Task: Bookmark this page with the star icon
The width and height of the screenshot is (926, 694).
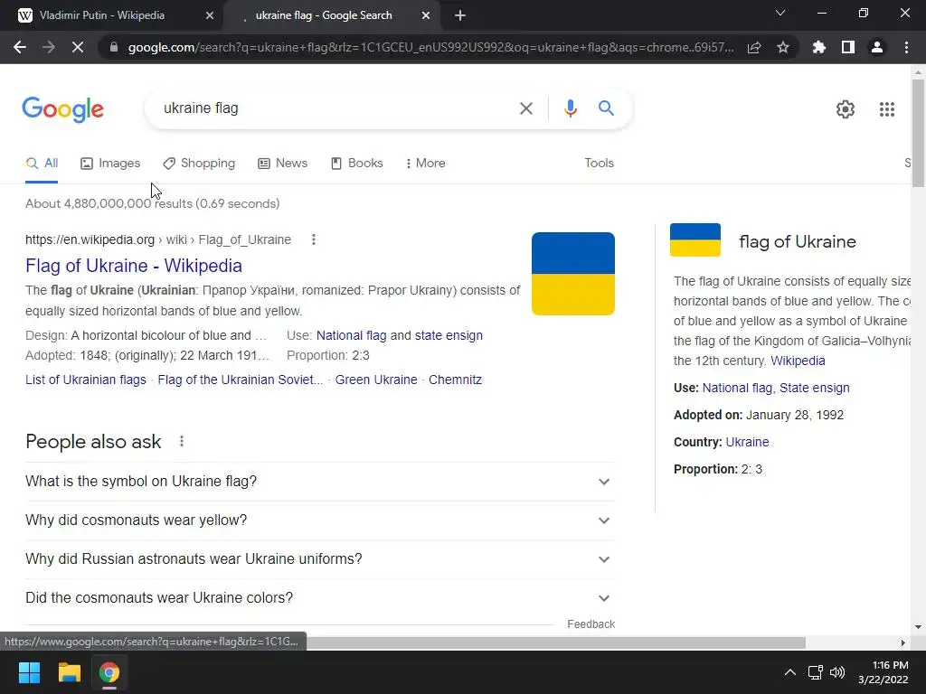Action: (782, 47)
